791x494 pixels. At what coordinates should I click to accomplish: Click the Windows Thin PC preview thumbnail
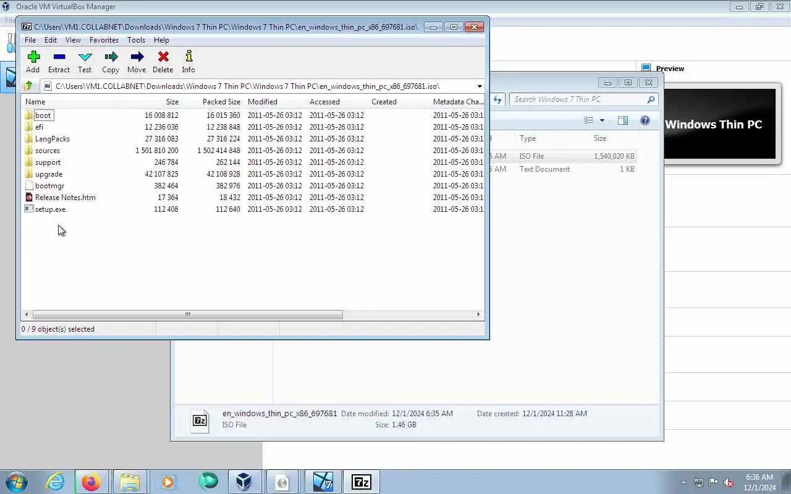click(x=719, y=124)
